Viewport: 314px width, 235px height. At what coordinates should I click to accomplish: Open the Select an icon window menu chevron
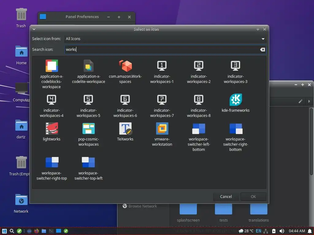click(x=34, y=29)
